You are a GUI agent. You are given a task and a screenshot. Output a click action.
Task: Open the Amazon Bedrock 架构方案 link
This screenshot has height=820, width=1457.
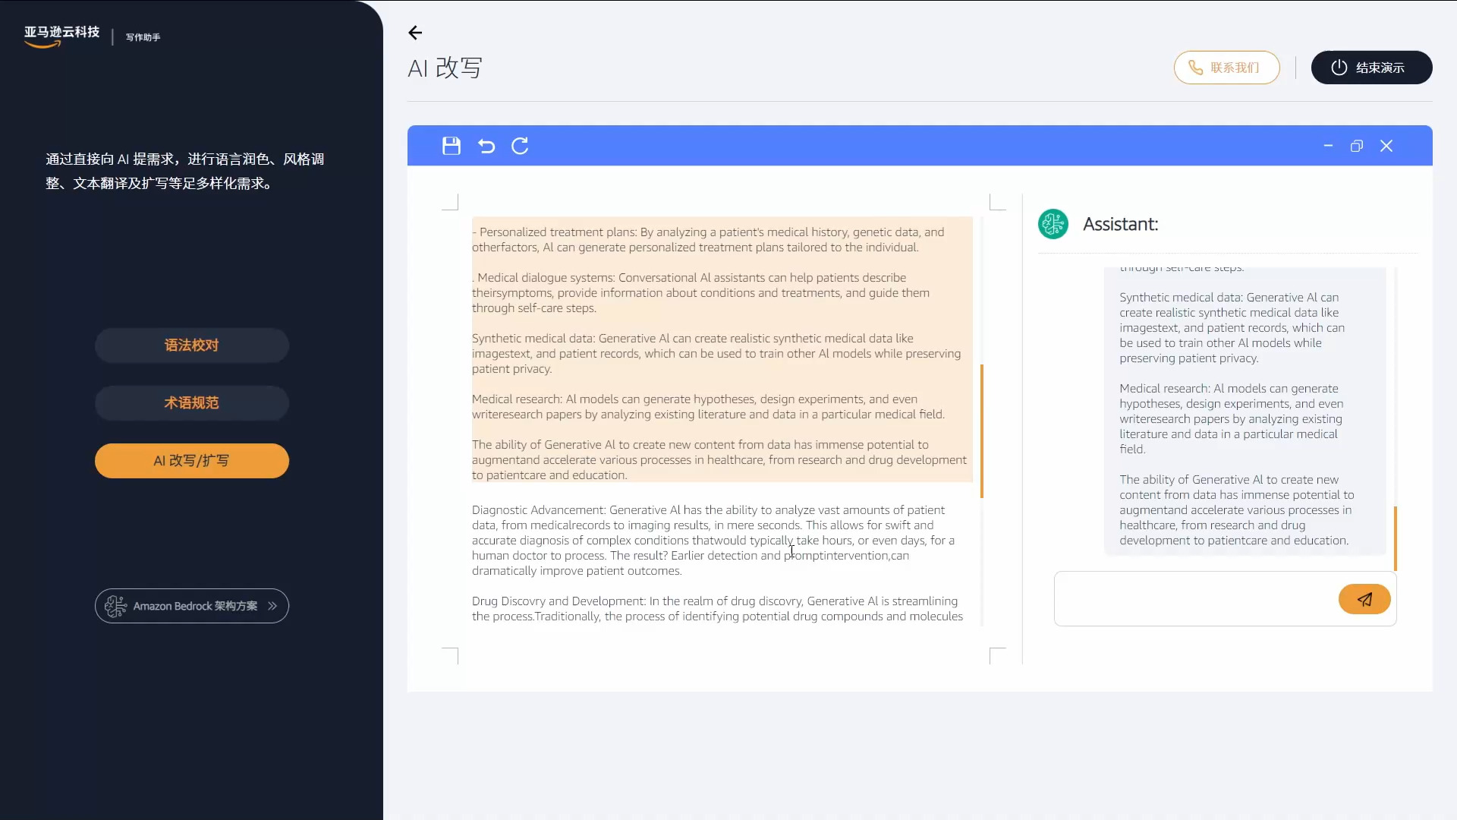(191, 606)
